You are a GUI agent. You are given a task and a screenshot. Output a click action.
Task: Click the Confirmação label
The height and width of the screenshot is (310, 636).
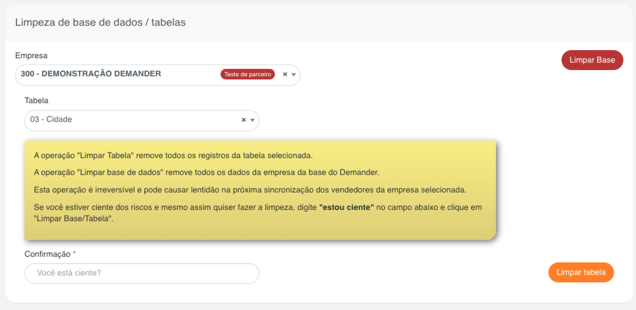click(47, 254)
